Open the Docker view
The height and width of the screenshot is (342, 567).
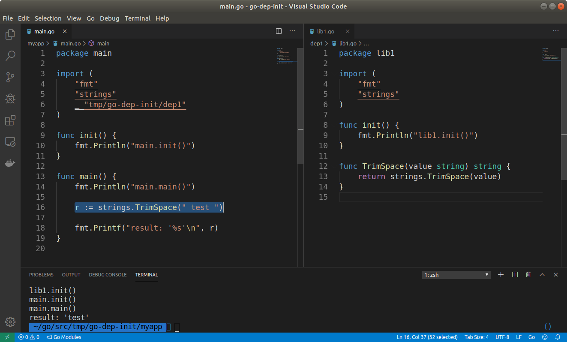pyautogui.click(x=10, y=163)
